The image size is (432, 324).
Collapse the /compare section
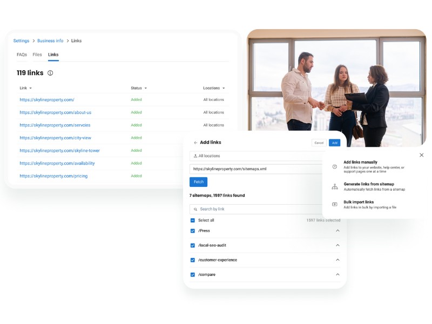click(337, 274)
